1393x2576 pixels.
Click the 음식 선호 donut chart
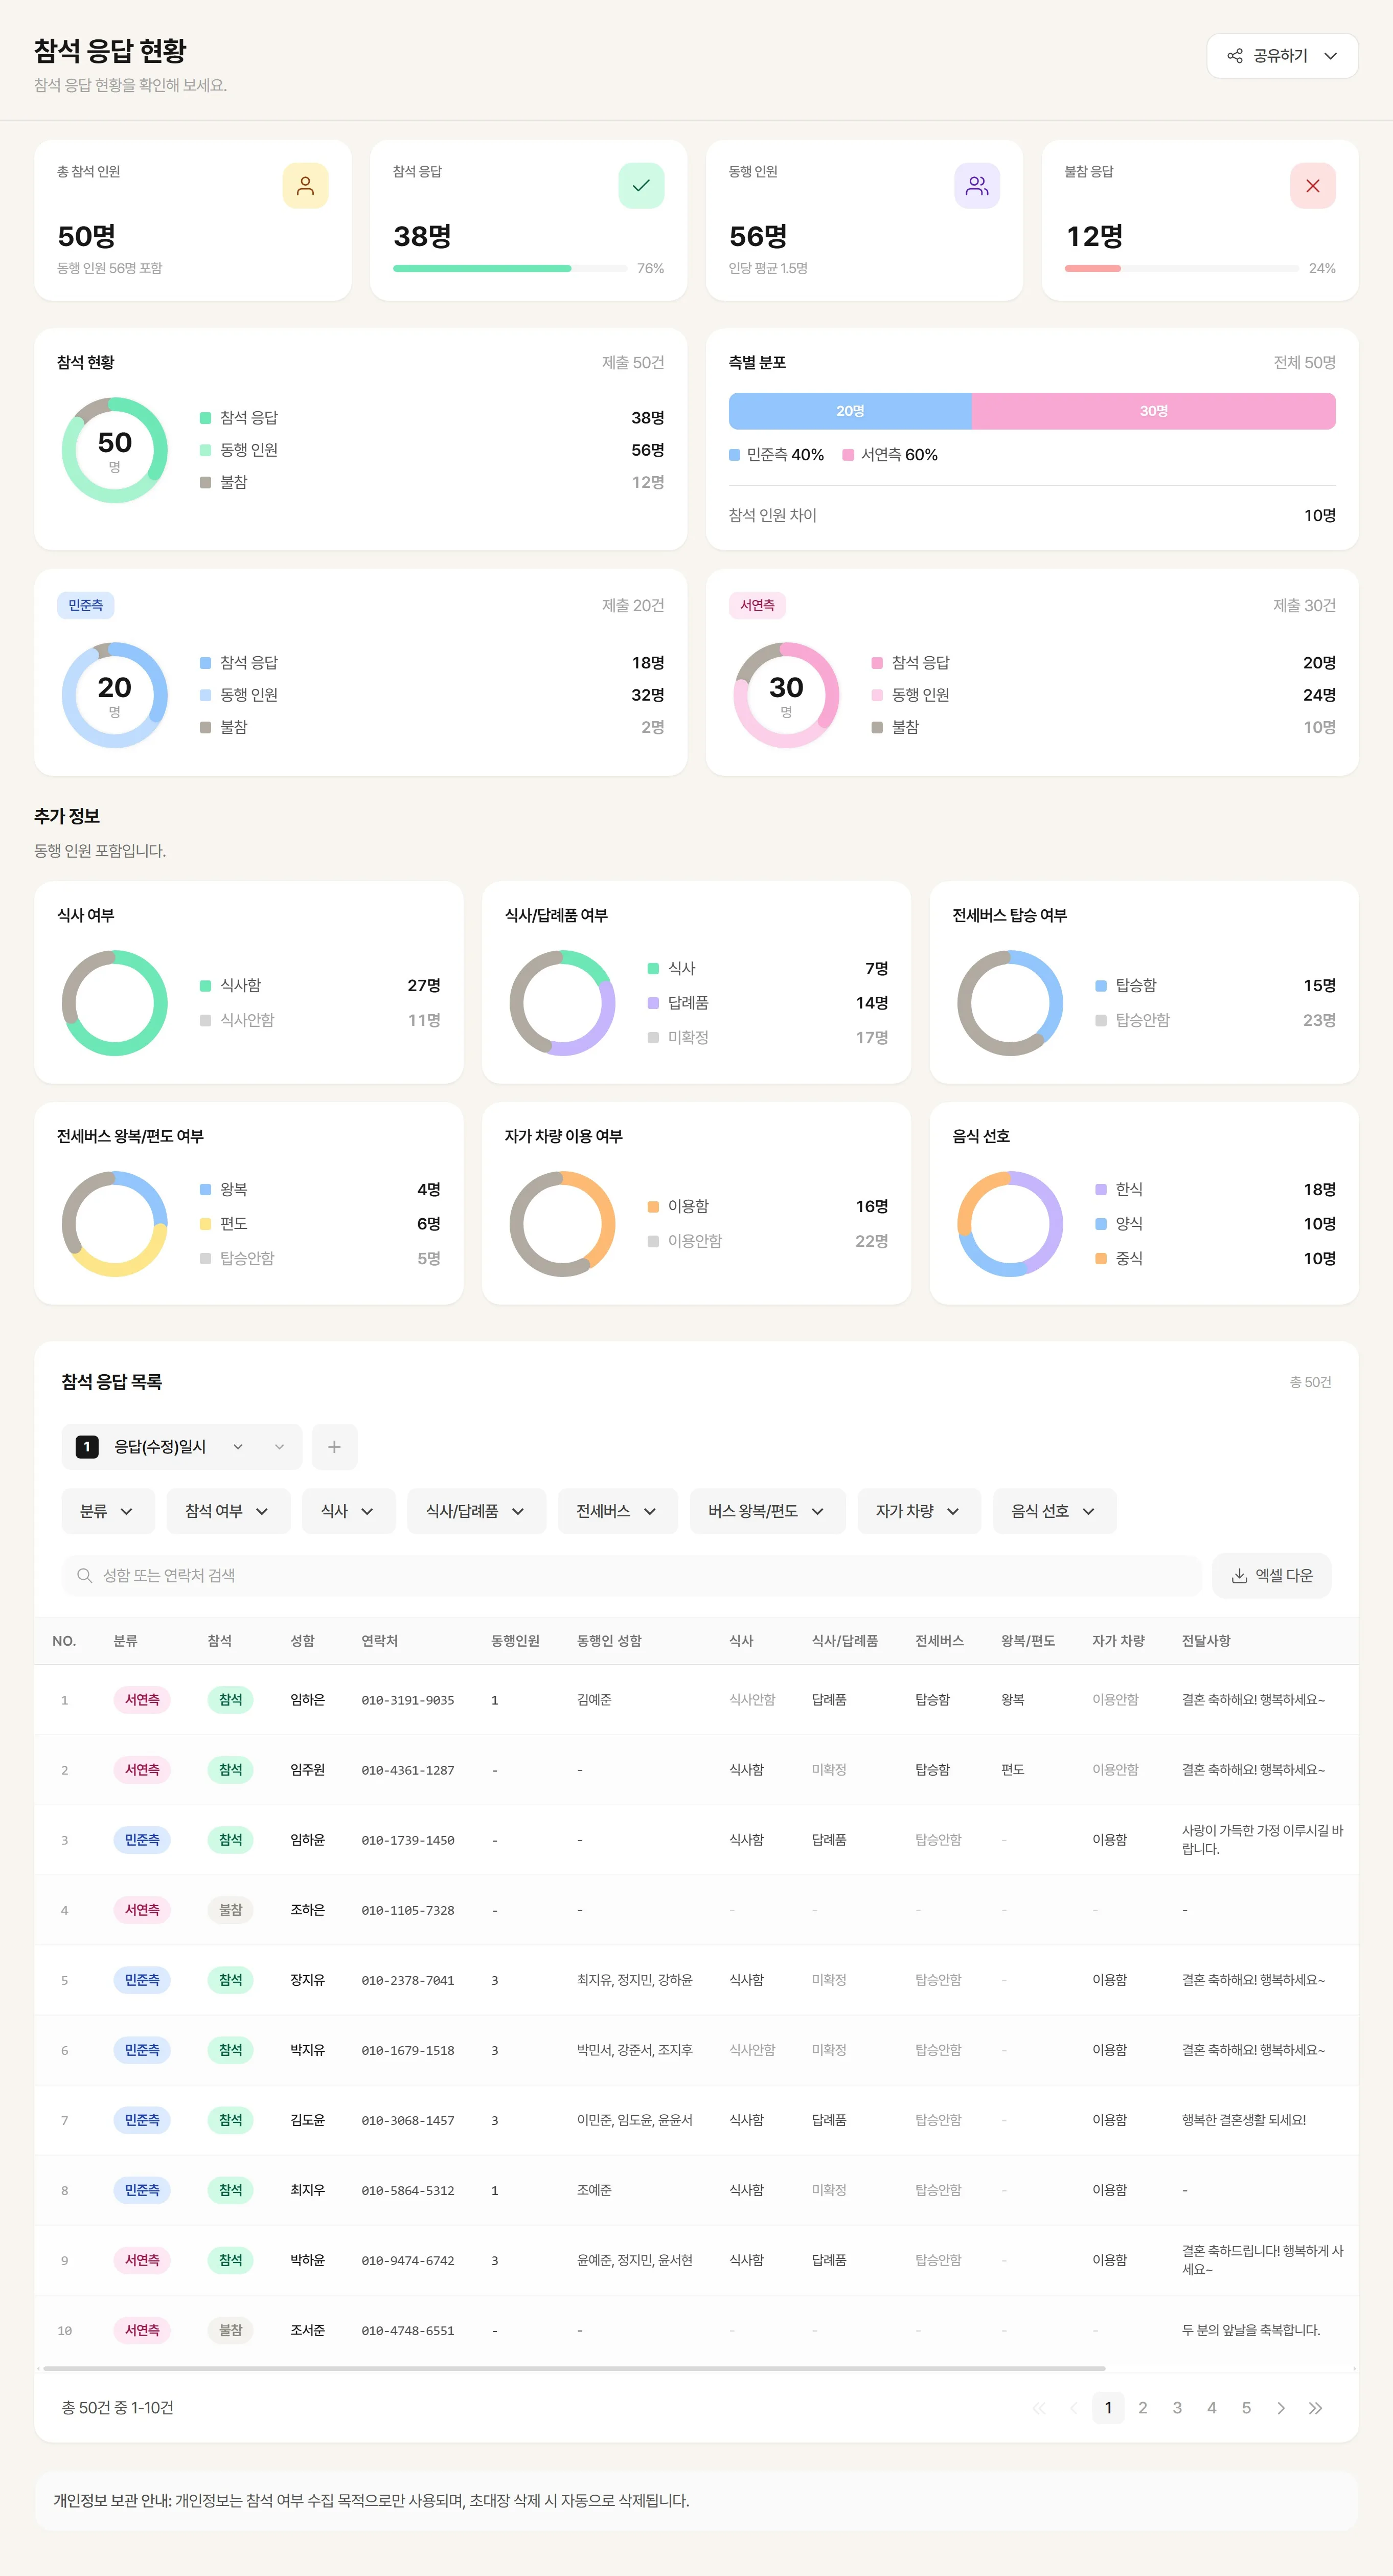(x=1010, y=1224)
